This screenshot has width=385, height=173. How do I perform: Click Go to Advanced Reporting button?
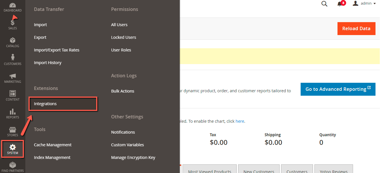(338, 89)
